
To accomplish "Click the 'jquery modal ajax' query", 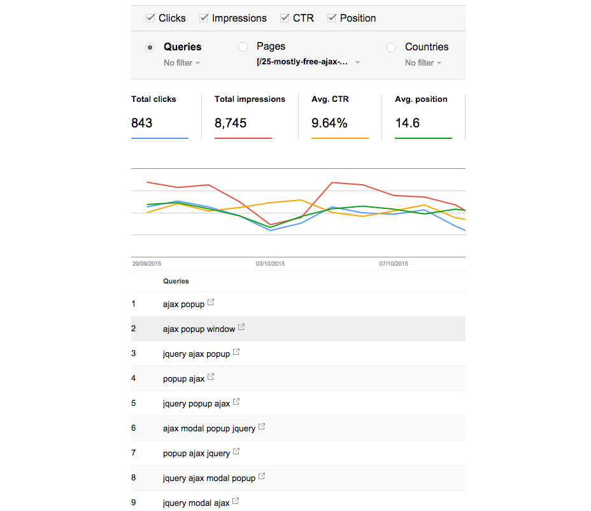I will click(x=196, y=503).
